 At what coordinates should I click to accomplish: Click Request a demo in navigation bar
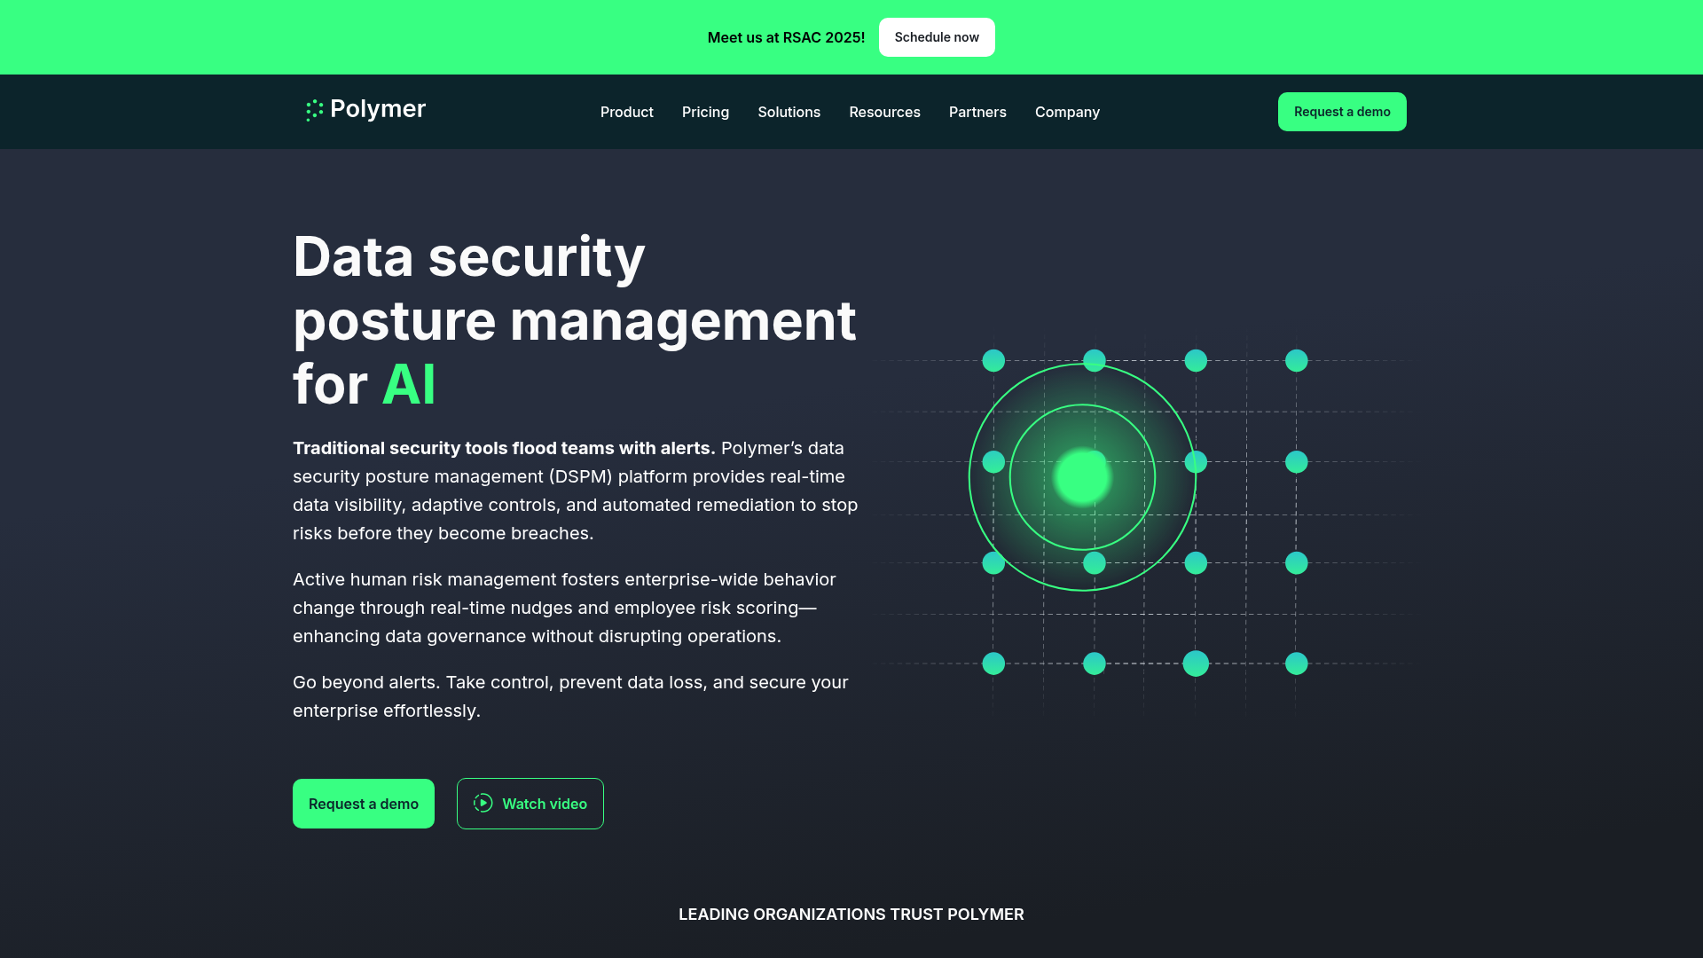click(x=1341, y=112)
